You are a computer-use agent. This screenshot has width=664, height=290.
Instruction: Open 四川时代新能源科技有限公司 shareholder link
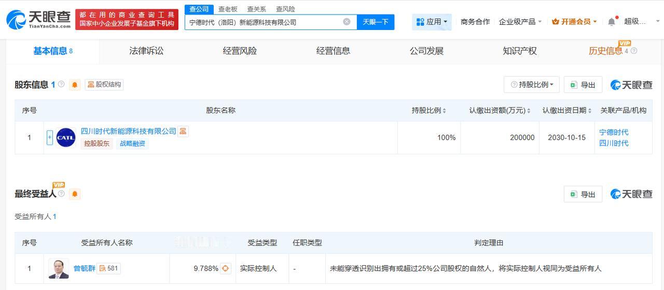(x=129, y=132)
